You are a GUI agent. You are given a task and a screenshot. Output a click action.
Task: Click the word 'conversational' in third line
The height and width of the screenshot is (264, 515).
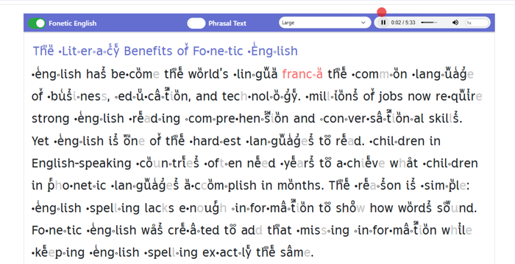click(372, 117)
